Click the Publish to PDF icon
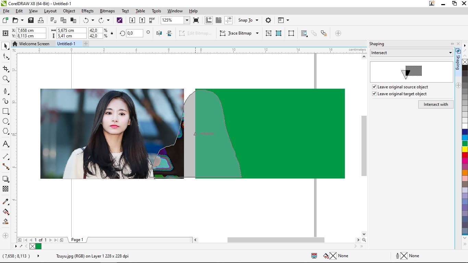468x263 pixels. 152,20
